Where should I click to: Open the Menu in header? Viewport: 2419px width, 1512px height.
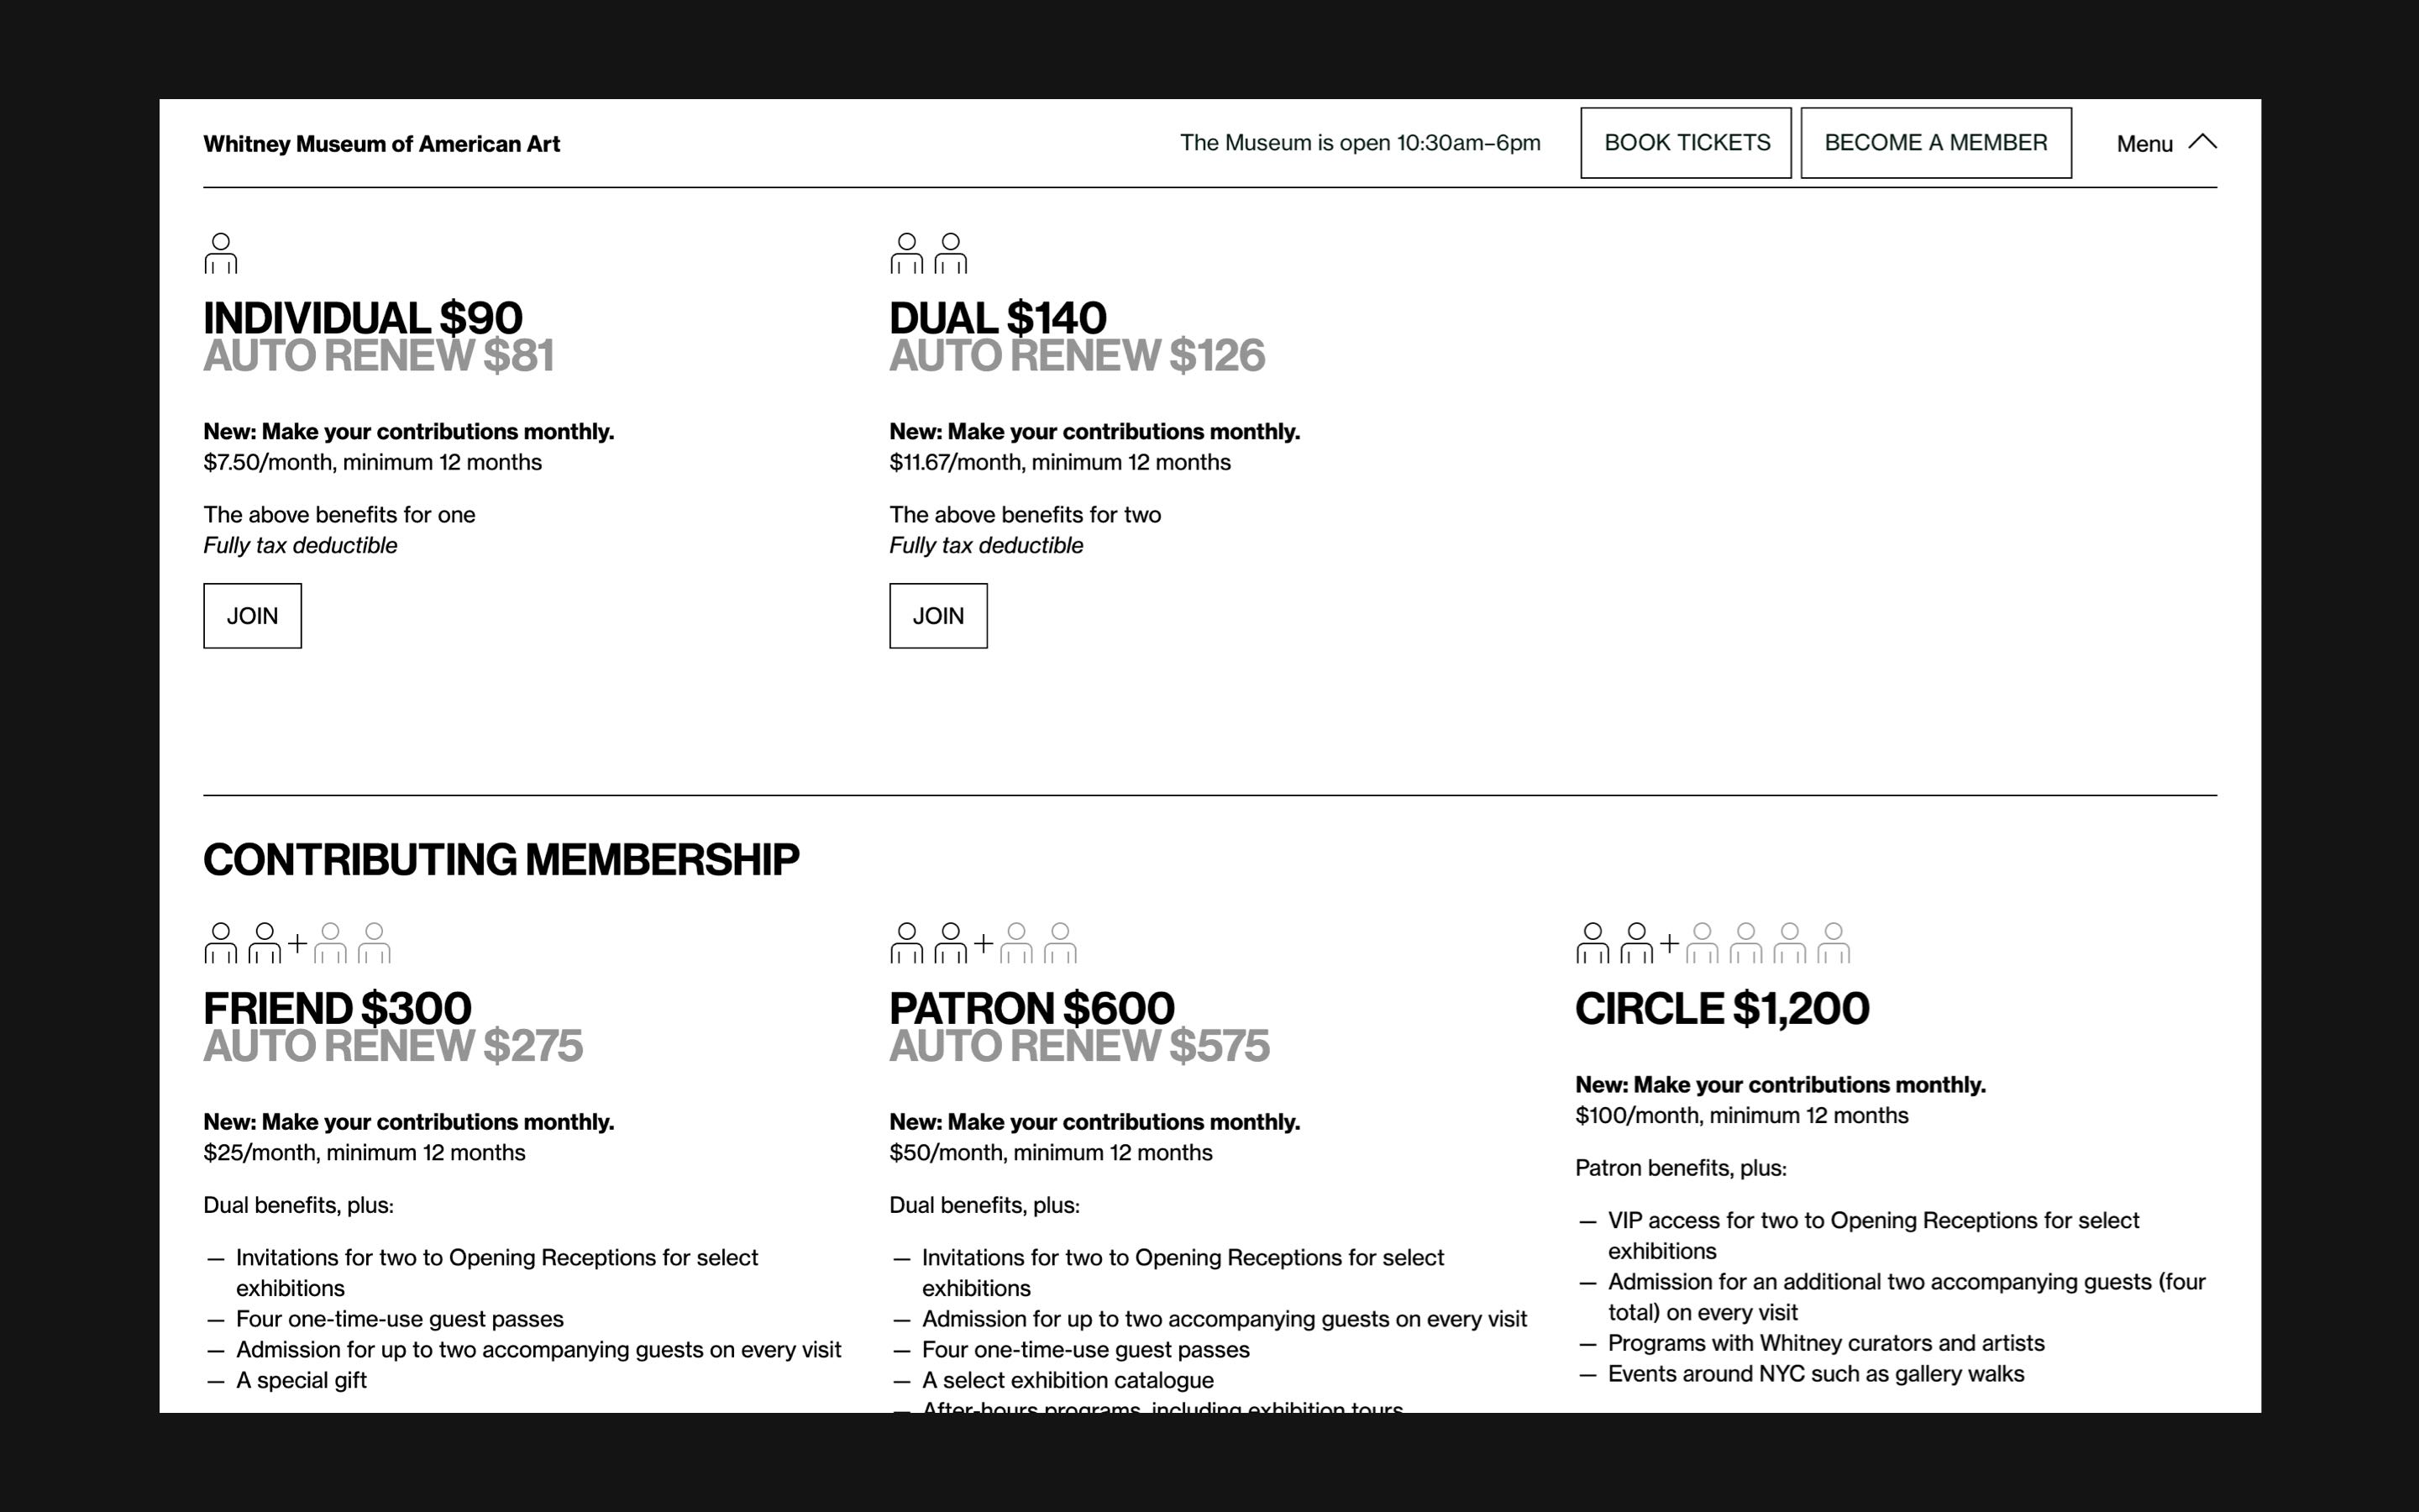[x=2144, y=144]
